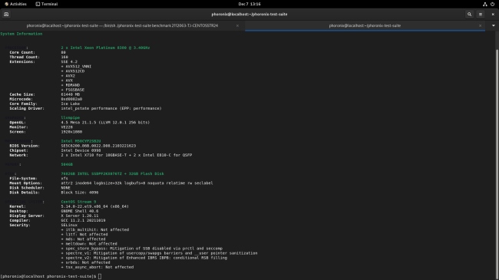Close the terminal window
The image size is (499, 280).
point(493,15)
